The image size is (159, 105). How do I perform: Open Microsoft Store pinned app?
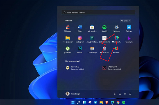click(92, 29)
